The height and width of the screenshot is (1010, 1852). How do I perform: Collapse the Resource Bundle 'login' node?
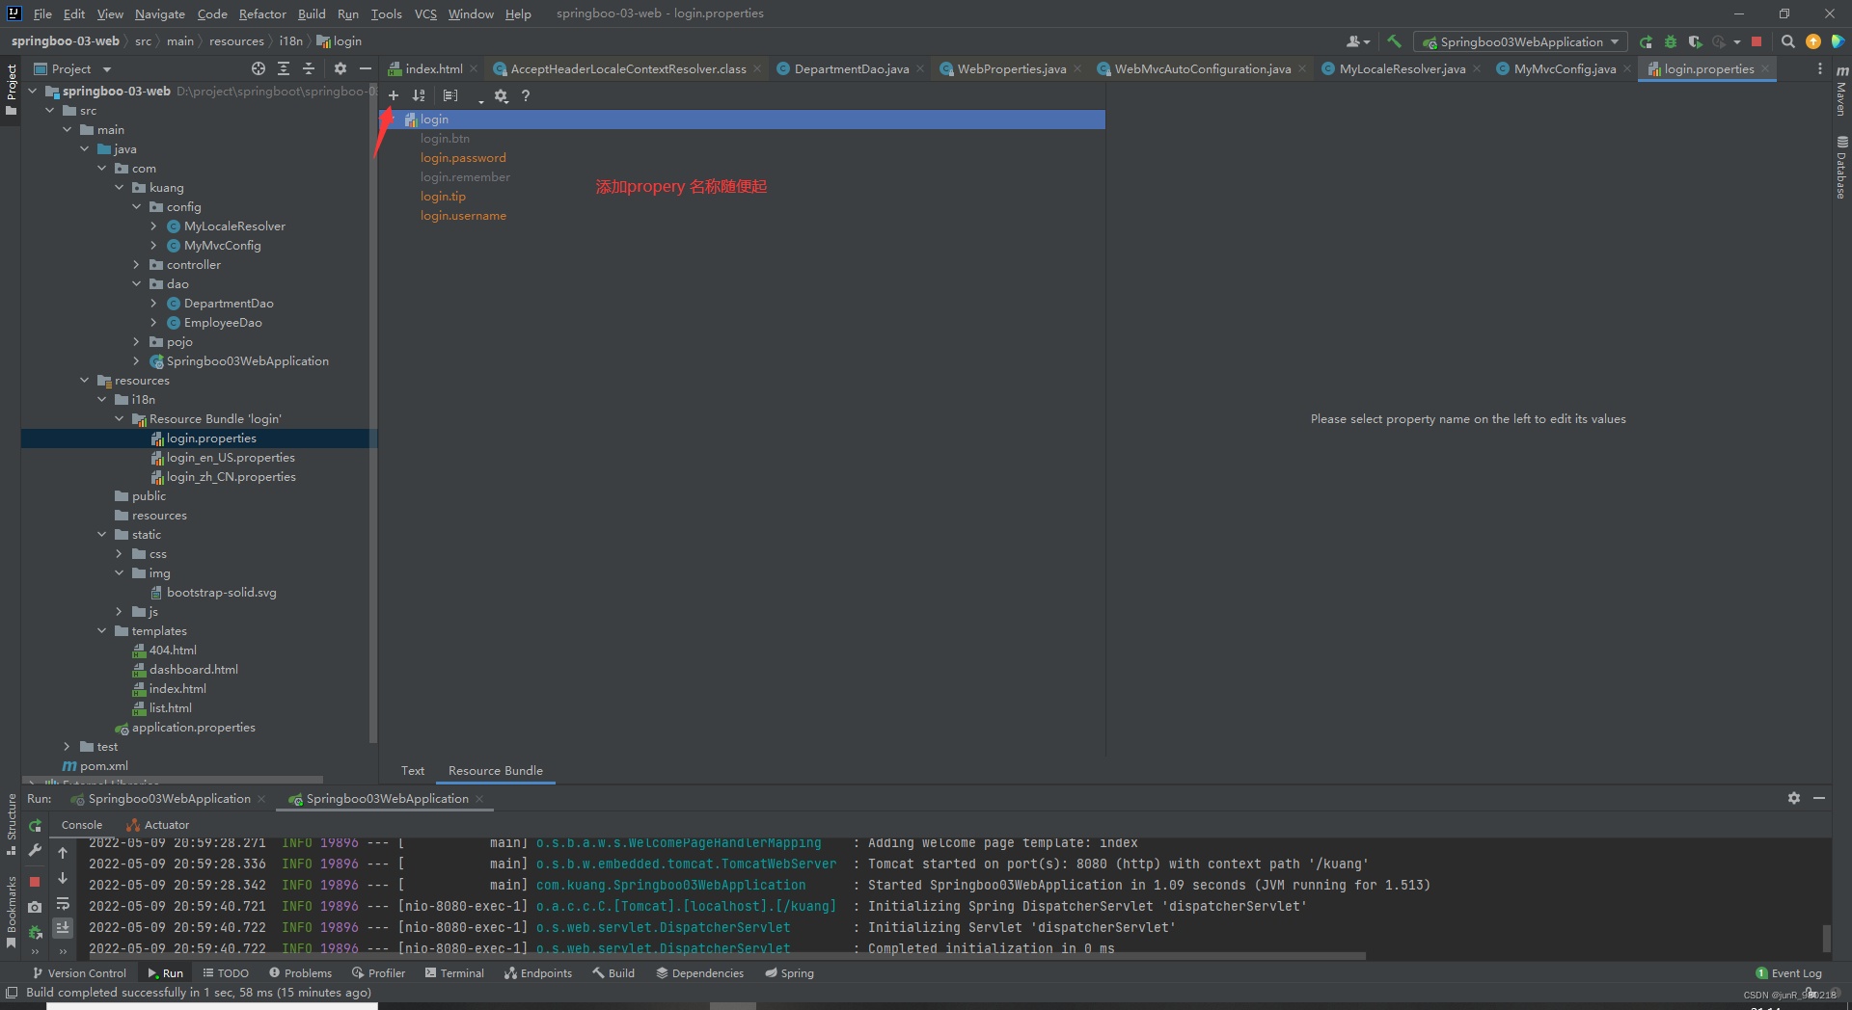120,418
